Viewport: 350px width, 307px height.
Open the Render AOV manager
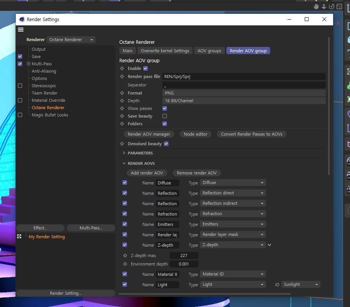coord(149,134)
